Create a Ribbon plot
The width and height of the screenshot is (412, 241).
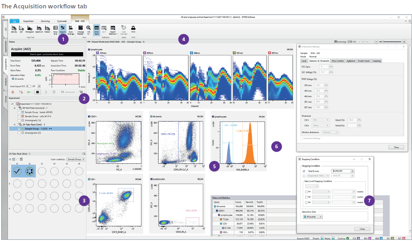pyautogui.click(x=47, y=29)
